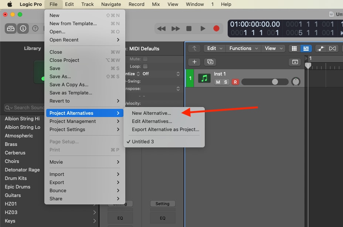This screenshot has height=227, width=343.
Task: Open the Functions dropdown in tracks area
Action: 244,49
